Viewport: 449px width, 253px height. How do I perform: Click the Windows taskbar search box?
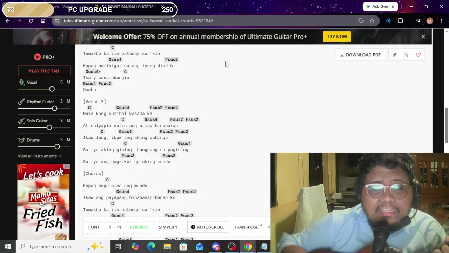(x=63, y=247)
